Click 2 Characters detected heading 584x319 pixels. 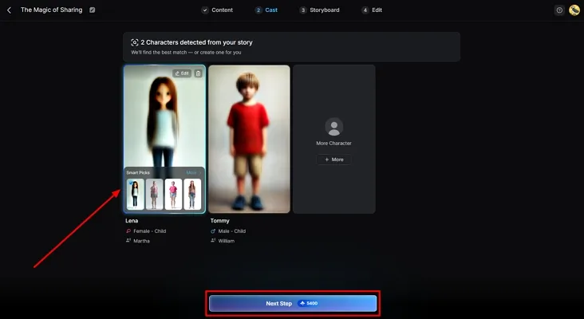[196, 42]
